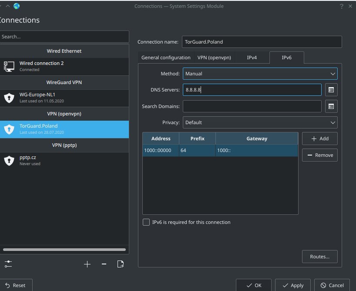Focus the Search connections field
This screenshot has height=291, width=356.
(x=64, y=37)
